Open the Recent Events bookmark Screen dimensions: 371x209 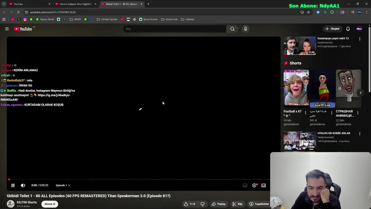coord(148,19)
